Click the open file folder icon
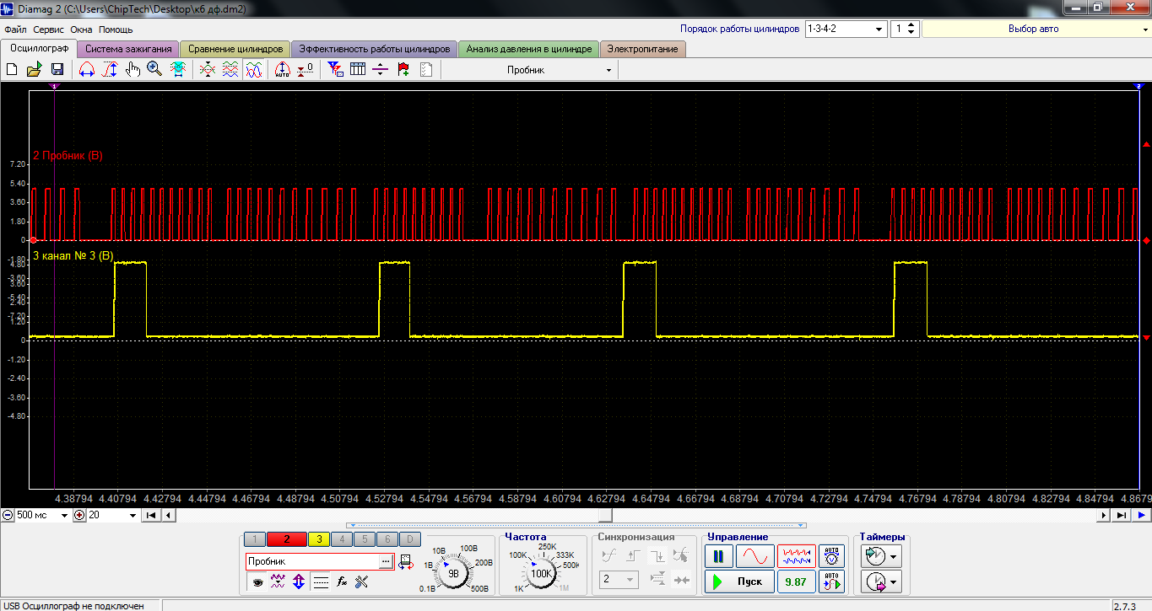Image resolution: width=1152 pixels, height=611 pixels. coord(35,70)
